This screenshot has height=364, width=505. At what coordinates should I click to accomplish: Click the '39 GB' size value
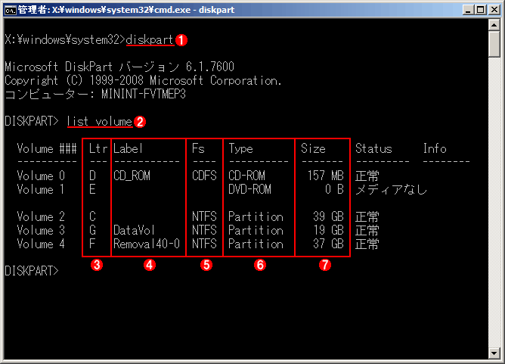tap(329, 216)
